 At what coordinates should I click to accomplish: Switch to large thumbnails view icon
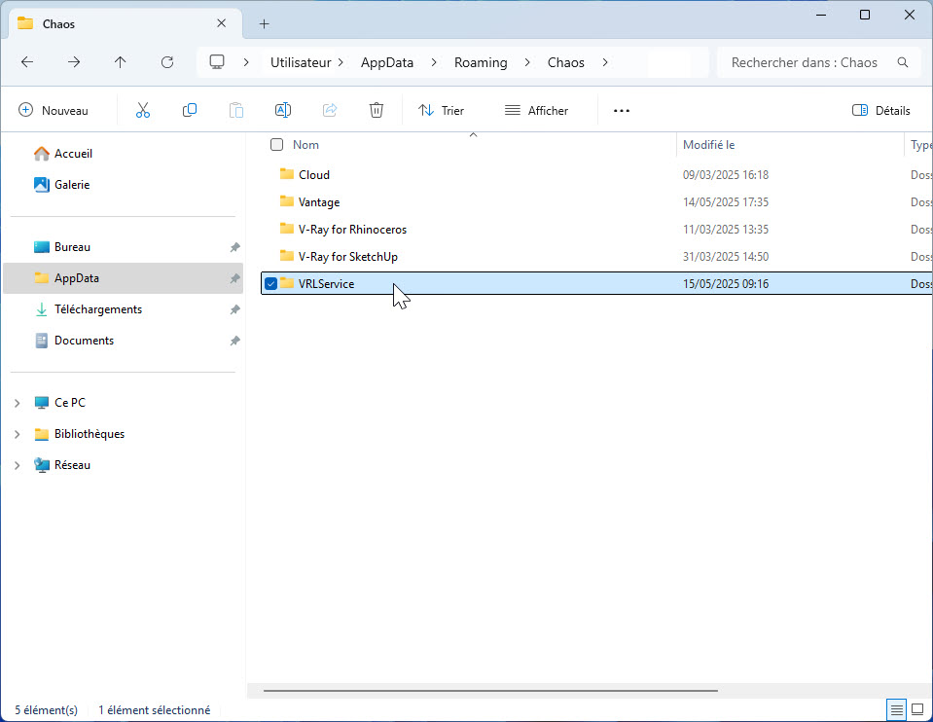917,709
